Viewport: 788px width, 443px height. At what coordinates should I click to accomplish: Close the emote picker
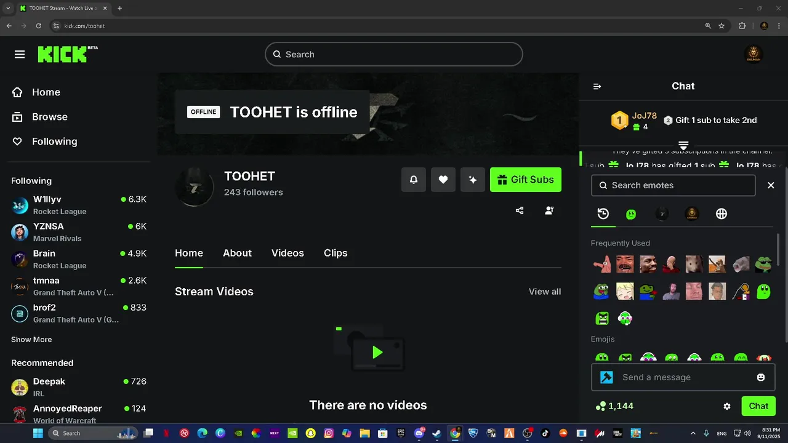pos(771,185)
